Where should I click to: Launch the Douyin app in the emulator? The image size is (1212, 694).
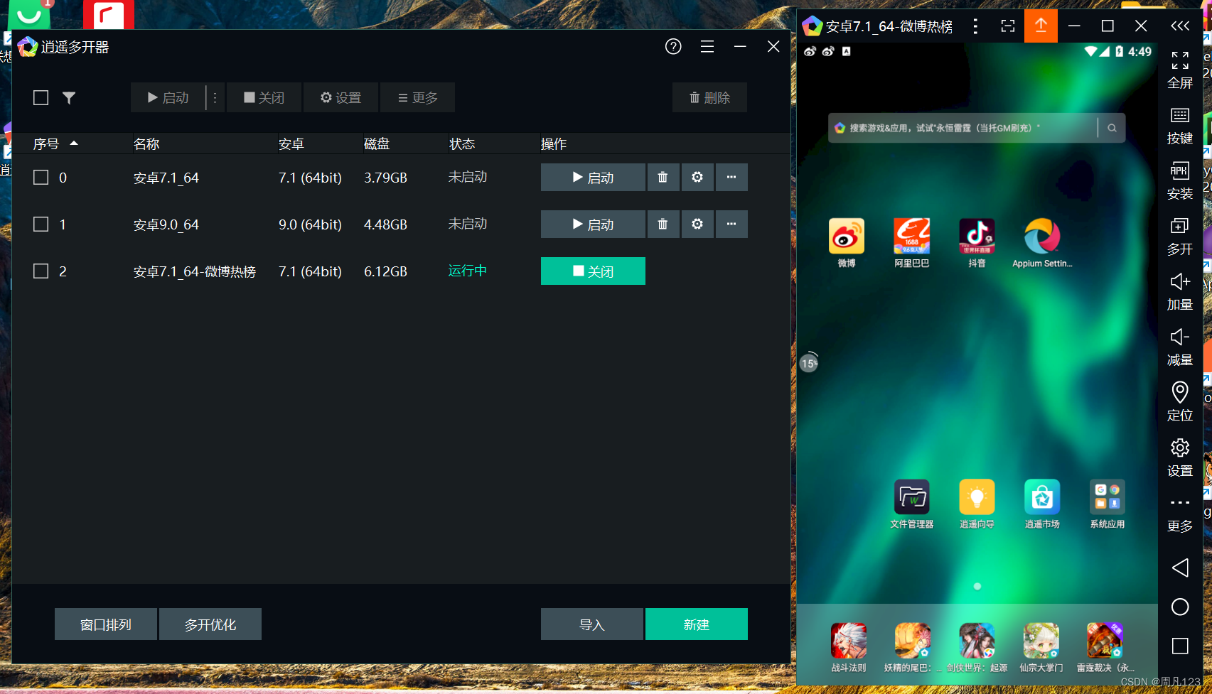[977, 237]
